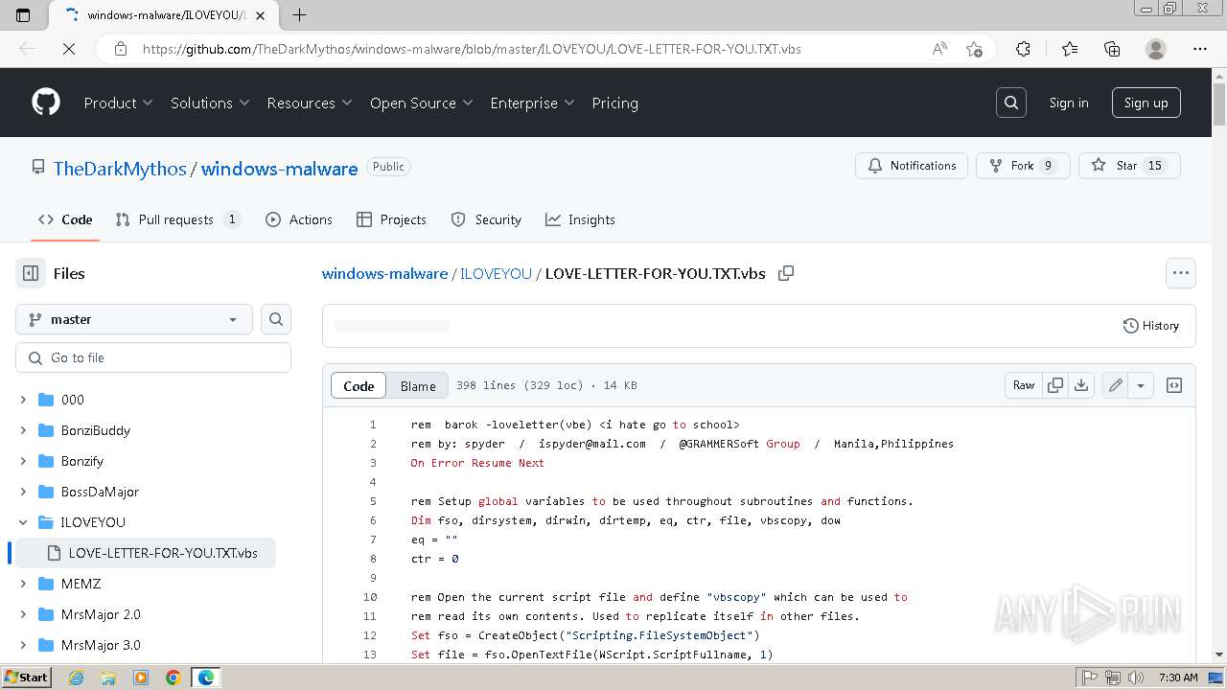Open the Insights tab
Image resolution: width=1227 pixels, height=690 pixels.
coord(580,219)
